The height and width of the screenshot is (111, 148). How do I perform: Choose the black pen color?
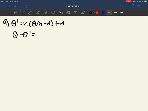91,13
